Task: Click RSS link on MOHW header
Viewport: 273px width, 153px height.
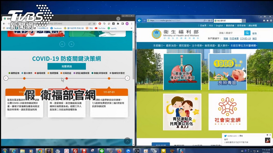Action: click(x=211, y=25)
